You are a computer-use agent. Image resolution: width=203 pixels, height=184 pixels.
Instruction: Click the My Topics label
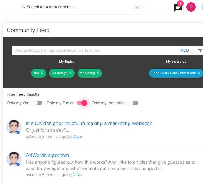[x=67, y=62]
